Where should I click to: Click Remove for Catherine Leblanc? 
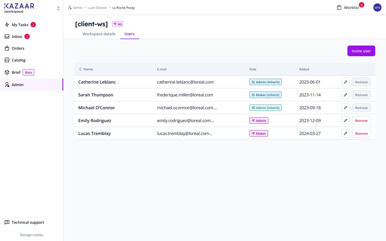pyautogui.click(x=361, y=82)
